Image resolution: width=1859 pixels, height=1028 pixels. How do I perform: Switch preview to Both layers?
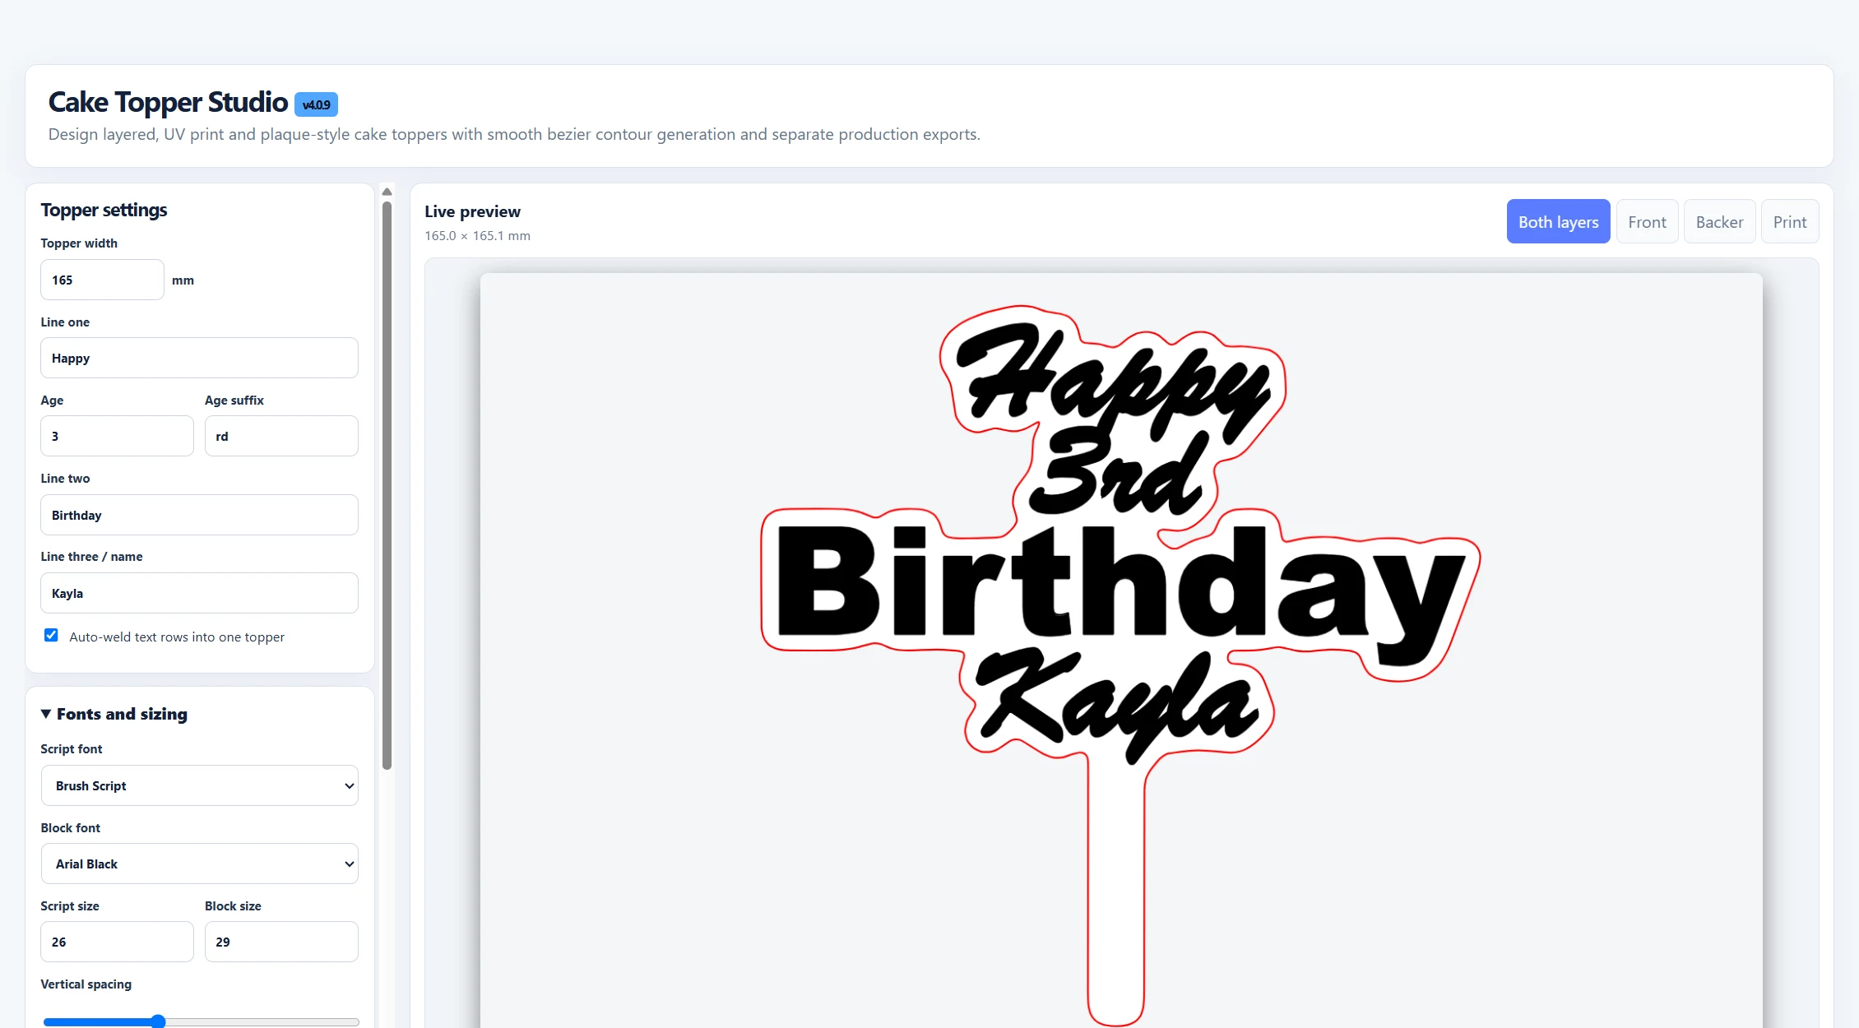[1558, 221]
